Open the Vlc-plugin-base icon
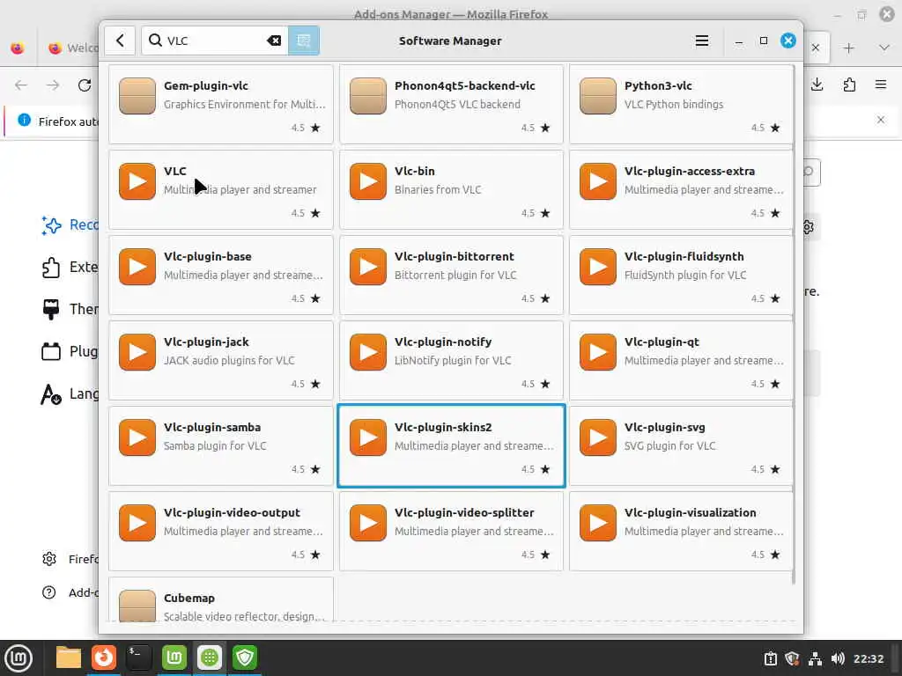902x676 pixels. click(137, 267)
